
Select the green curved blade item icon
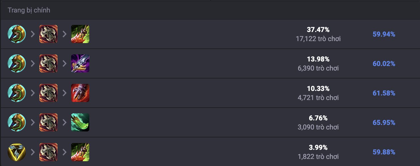[x=80, y=122]
